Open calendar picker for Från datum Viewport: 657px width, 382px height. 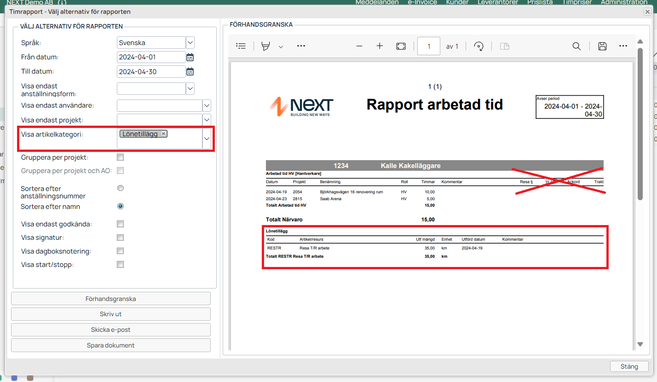190,58
